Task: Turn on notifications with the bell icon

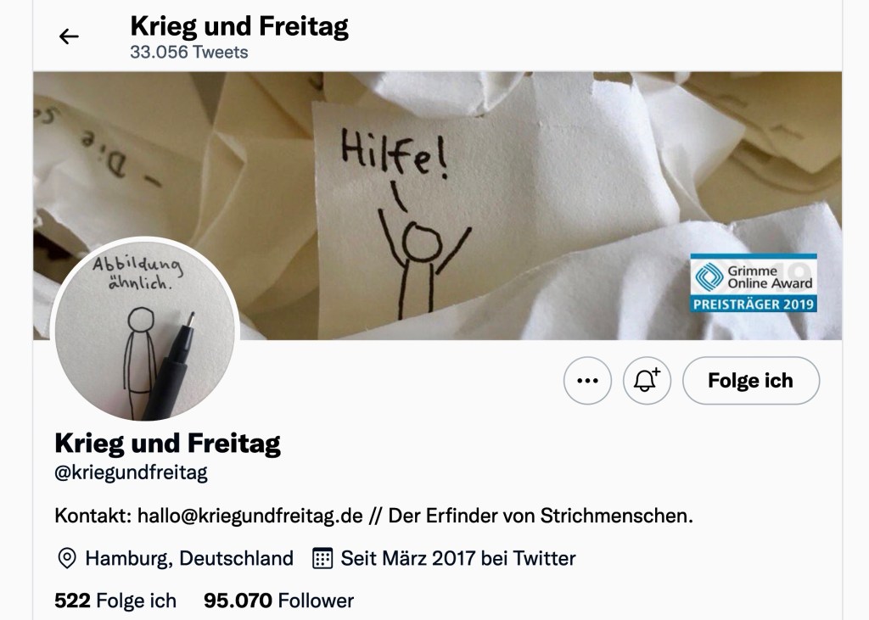Action: click(x=647, y=381)
